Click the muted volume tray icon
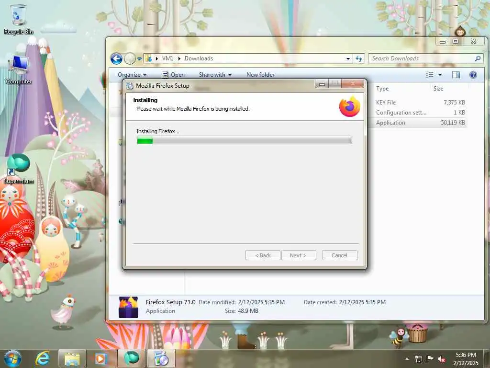 [x=442, y=359]
